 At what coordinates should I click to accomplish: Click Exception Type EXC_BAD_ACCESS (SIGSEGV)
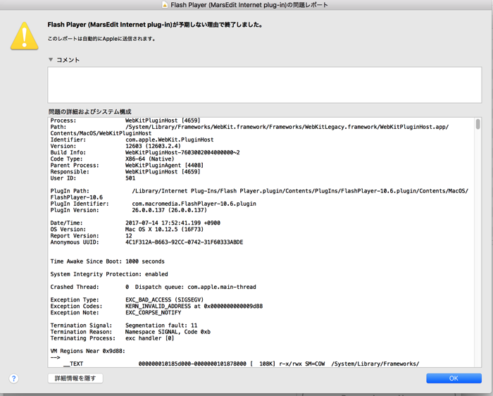[127, 299]
